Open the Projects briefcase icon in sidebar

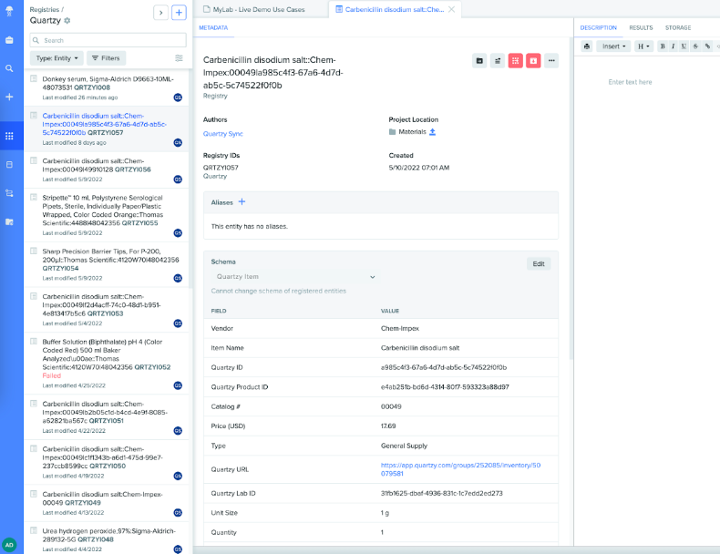click(9, 40)
